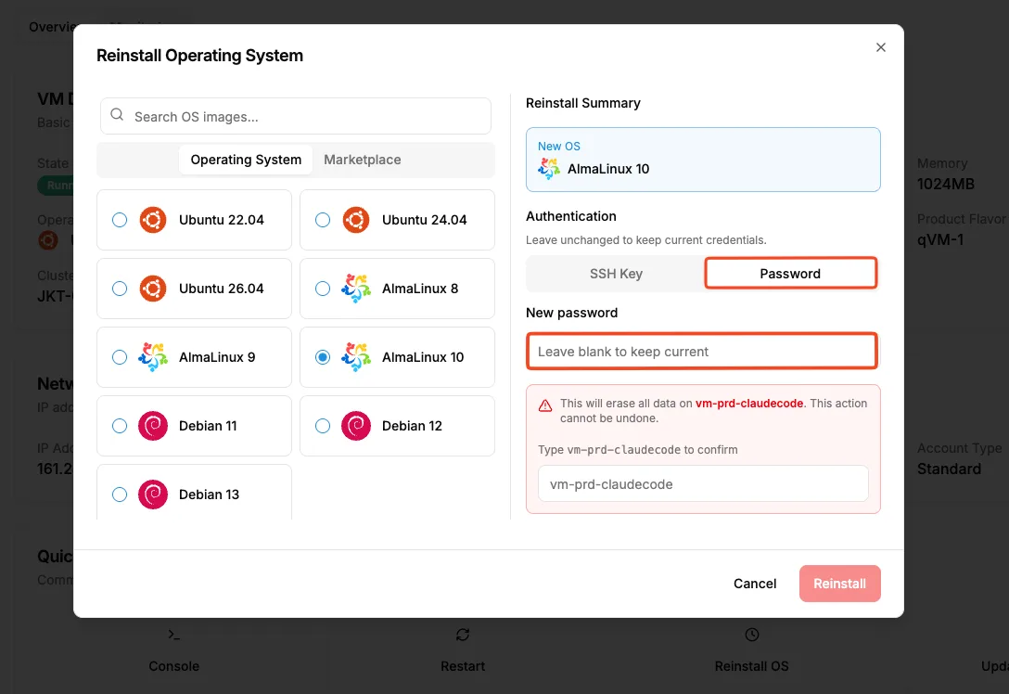Click the Console terminal icon in background
Screen dimensions: 1009x694
173,635
